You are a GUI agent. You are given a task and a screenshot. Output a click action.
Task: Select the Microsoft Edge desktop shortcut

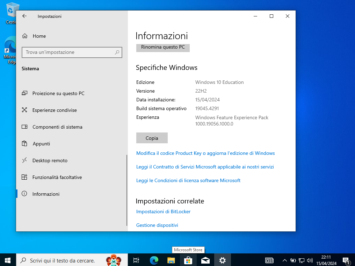[10, 50]
